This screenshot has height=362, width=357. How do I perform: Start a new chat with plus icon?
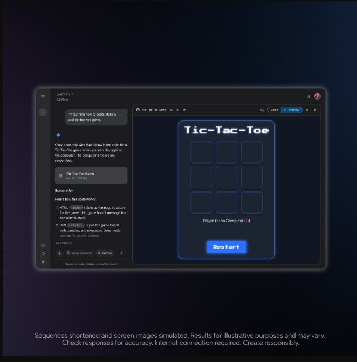43,112
